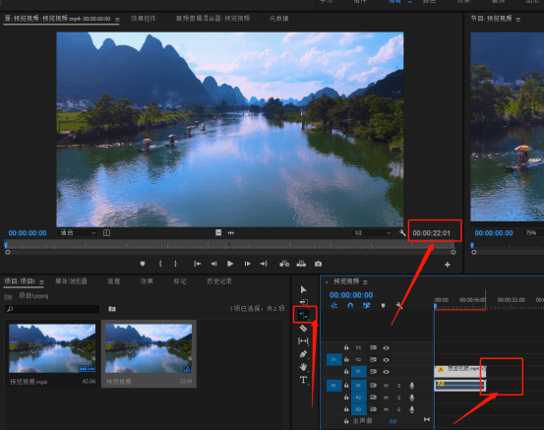Screen dimensions: 544x431
Task: Switch to 媒体浏览器 tab
Action: coord(71,281)
